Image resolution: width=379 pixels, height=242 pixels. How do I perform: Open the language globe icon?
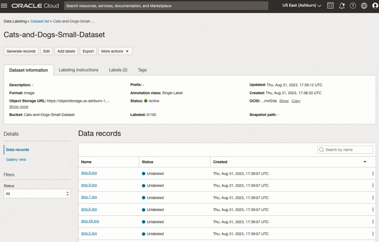[x=364, y=6]
